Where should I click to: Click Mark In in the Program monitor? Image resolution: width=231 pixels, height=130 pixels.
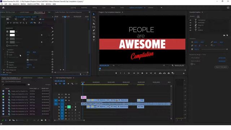[121, 73]
